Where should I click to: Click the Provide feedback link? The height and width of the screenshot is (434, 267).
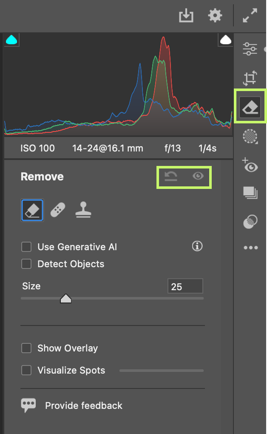(84, 405)
